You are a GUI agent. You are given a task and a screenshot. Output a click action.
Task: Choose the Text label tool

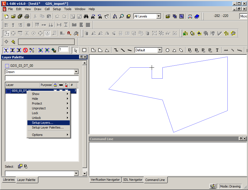coord(217,50)
